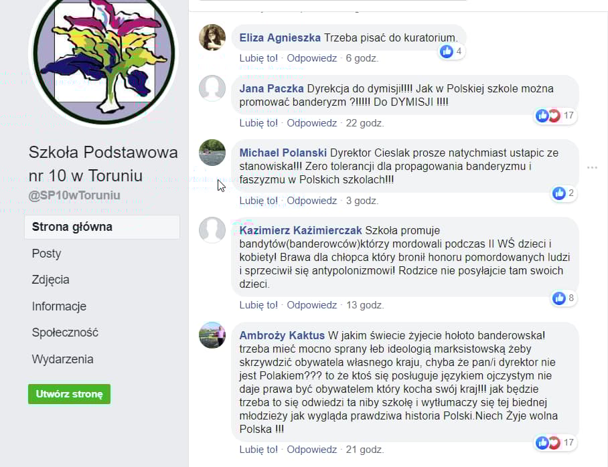608x467 pixels.
Task: Open the Wydarzenia section
Action: [62, 359]
